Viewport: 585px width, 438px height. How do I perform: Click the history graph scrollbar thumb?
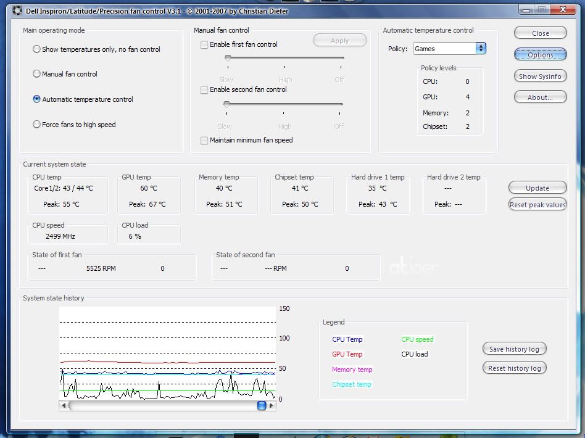click(262, 405)
